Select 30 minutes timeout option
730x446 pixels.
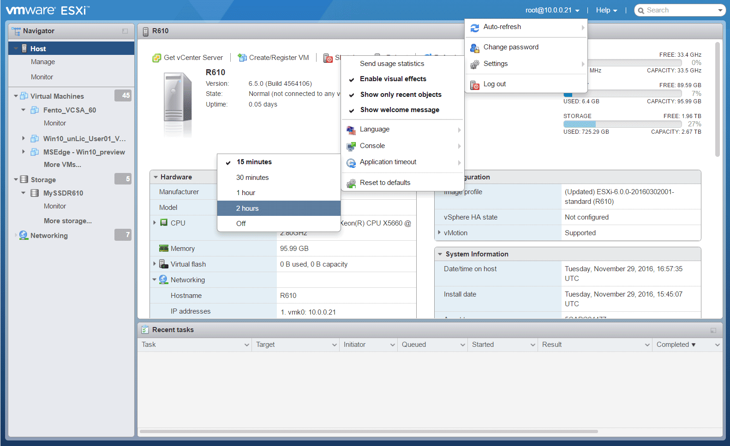click(279, 178)
